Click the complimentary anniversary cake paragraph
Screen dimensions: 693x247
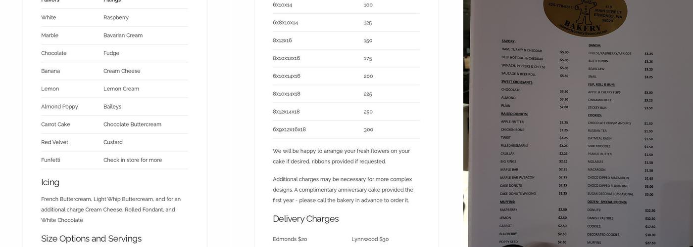coord(343,190)
